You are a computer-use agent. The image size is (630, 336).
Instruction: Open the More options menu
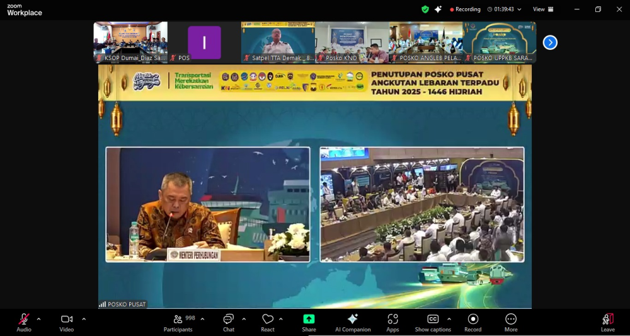point(511,323)
